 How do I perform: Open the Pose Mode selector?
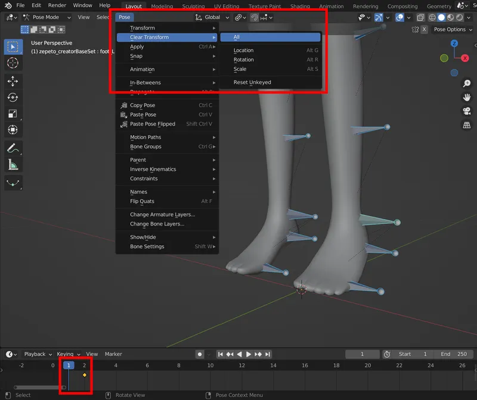45,17
